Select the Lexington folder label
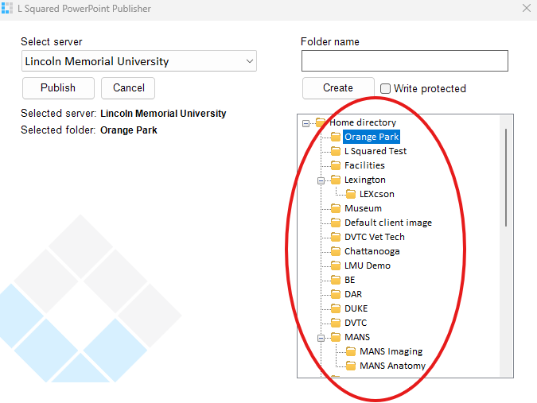 (365, 180)
